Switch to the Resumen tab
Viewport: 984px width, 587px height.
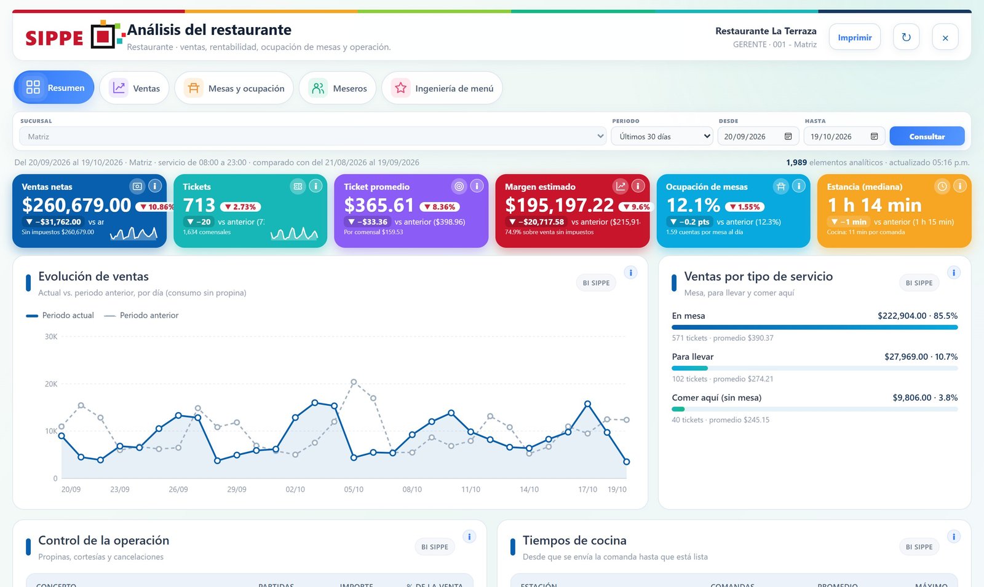[x=54, y=88]
